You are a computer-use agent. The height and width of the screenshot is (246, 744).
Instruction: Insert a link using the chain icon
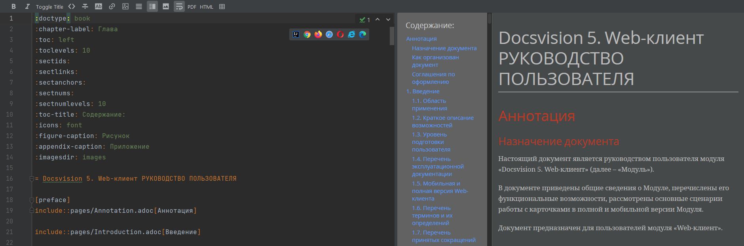[x=112, y=6]
